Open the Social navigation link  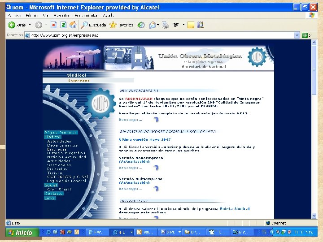click(51, 185)
